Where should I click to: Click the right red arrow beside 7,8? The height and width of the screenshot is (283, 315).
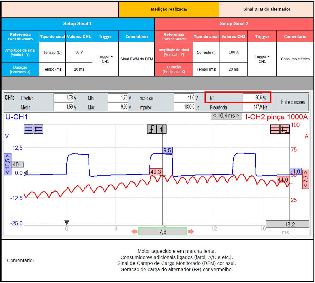[x=191, y=231]
